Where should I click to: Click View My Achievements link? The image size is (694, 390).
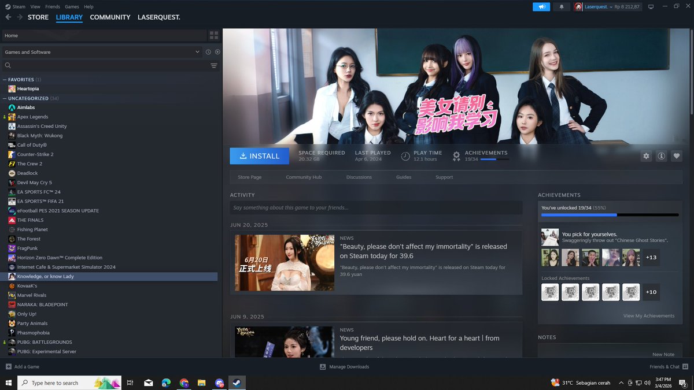(649, 316)
